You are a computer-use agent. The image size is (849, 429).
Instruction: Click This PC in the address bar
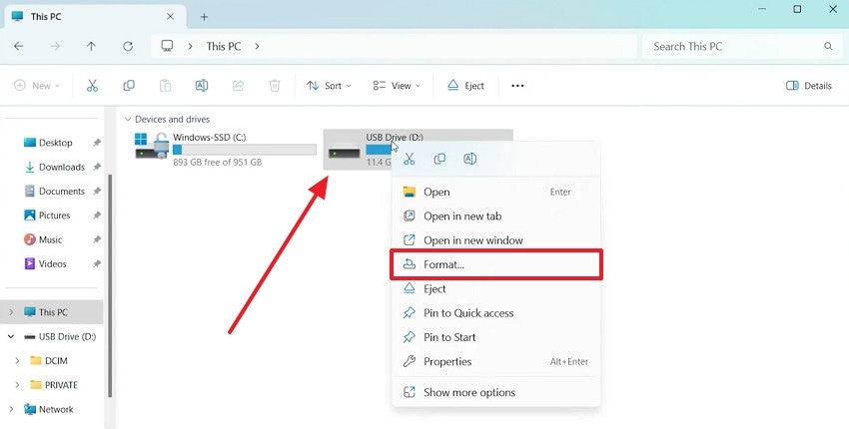coord(223,47)
